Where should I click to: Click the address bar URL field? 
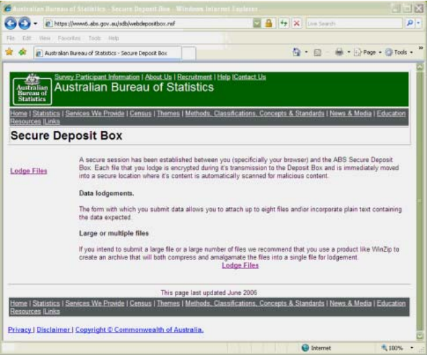pyautogui.click(x=149, y=24)
